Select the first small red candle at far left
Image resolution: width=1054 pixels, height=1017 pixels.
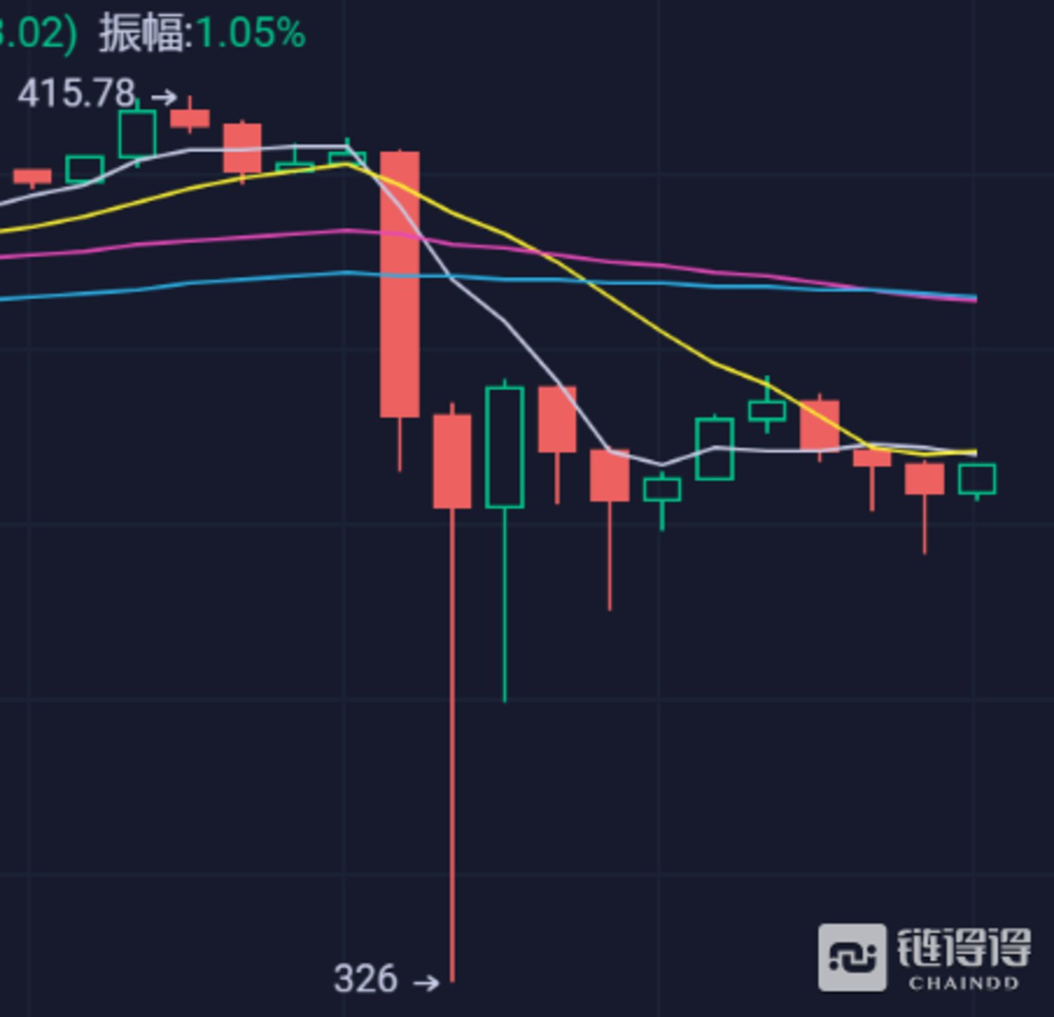(32, 177)
